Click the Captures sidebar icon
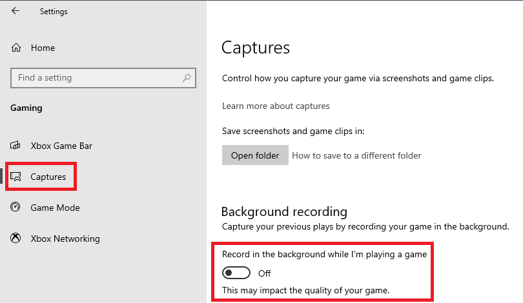 pyautogui.click(x=15, y=177)
